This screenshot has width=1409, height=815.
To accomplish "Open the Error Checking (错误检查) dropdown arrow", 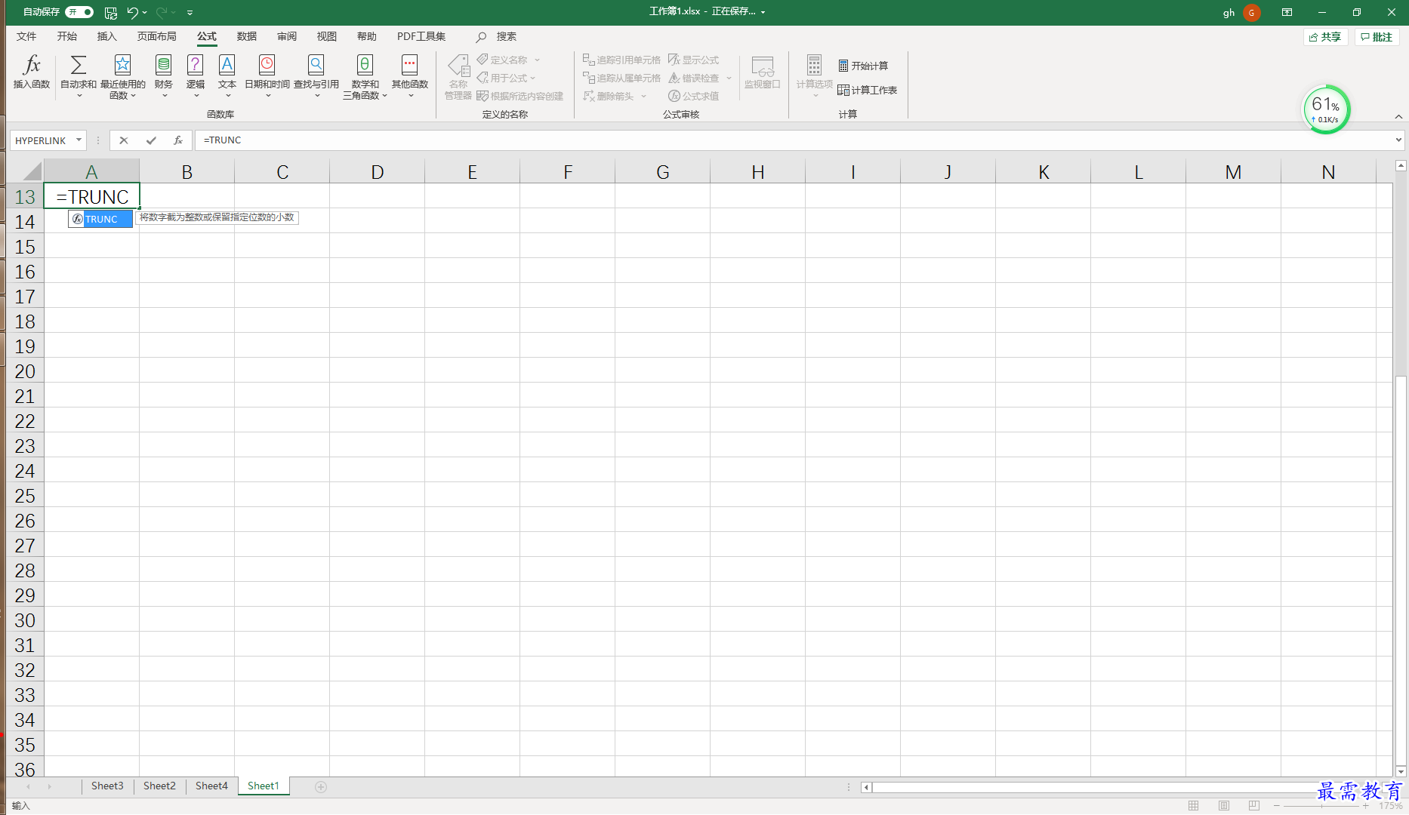I will click(729, 78).
